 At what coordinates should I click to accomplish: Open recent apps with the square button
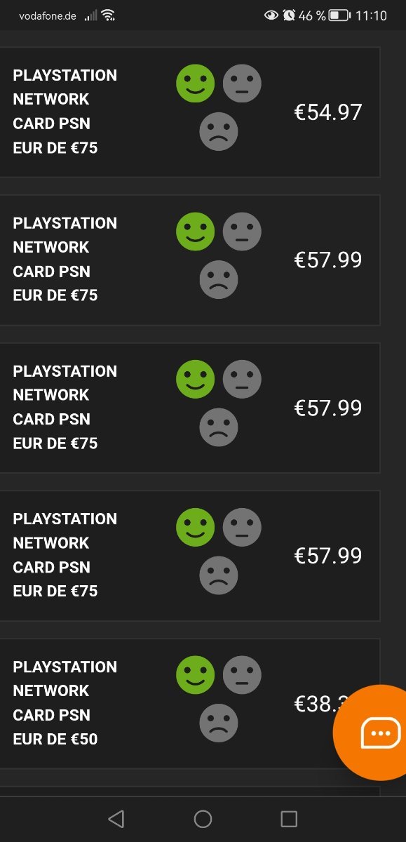289,819
